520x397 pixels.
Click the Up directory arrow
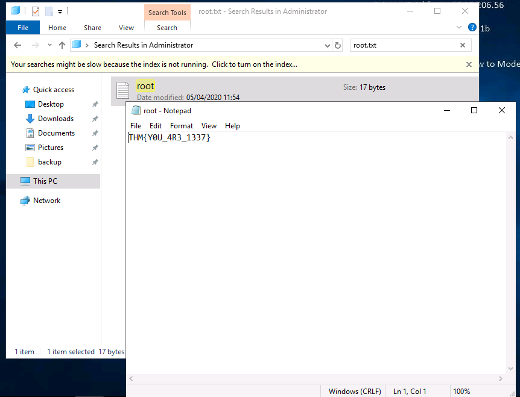[62, 45]
